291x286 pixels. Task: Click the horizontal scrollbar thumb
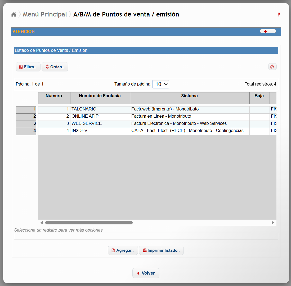(x=89, y=223)
